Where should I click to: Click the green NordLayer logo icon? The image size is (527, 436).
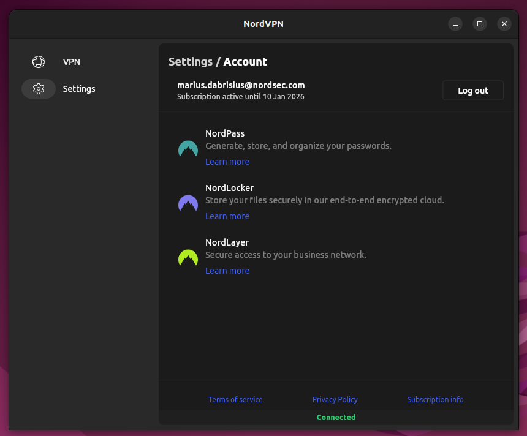[188, 258]
